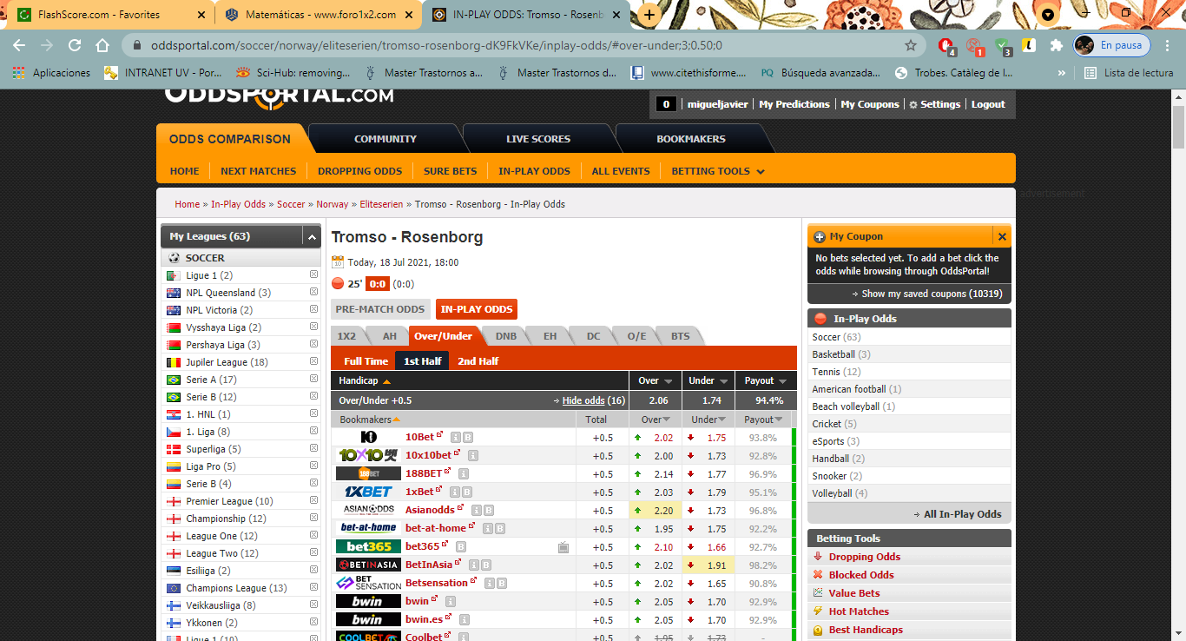Open My Predictions link
Viewport: 1186px width, 641px height.
pyautogui.click(x=794, y=104)
